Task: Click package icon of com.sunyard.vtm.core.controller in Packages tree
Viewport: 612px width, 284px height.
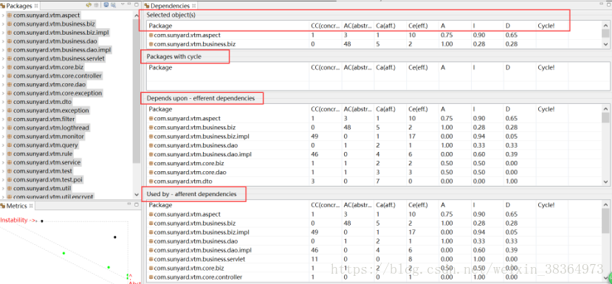Action: tap(10, 76)
